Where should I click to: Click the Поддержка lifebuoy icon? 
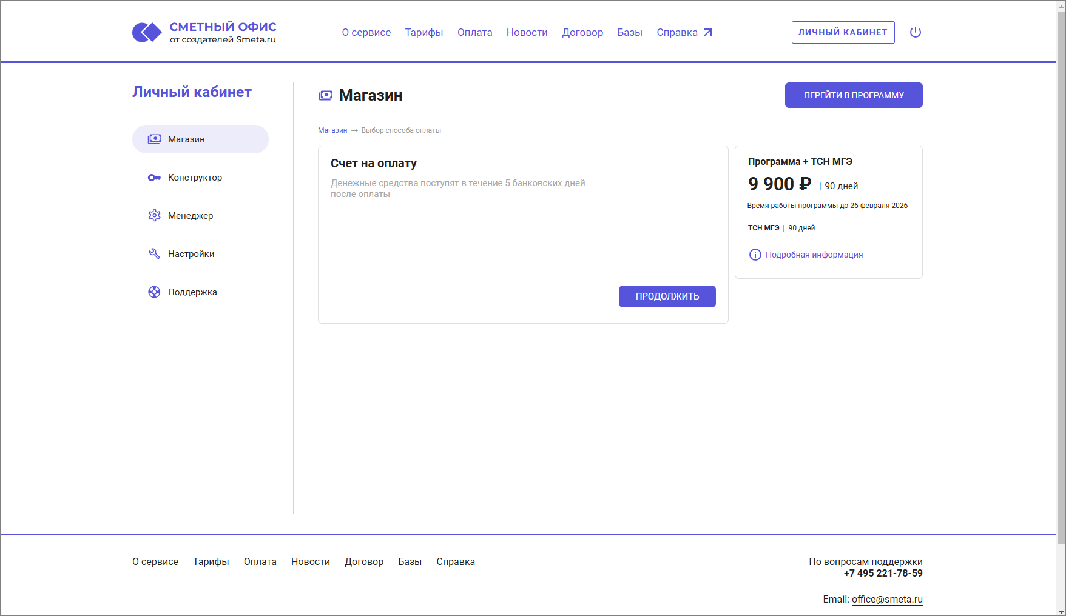tap(155, 292)
